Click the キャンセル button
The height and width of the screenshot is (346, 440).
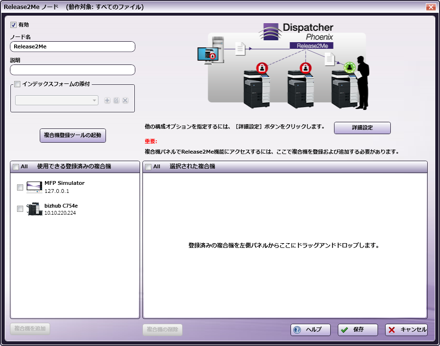406,330
